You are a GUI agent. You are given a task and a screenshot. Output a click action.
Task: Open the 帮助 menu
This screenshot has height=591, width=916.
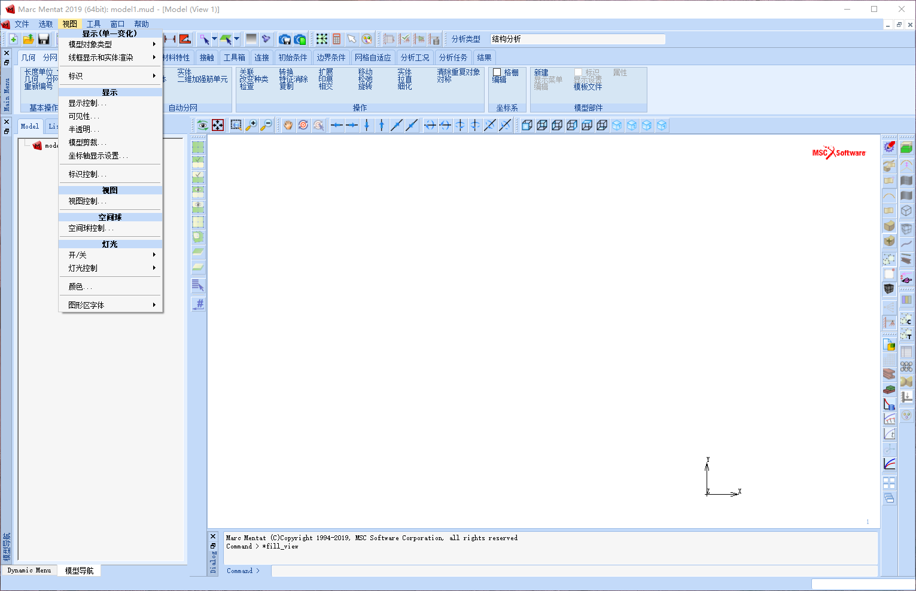[x=142, y=24]
